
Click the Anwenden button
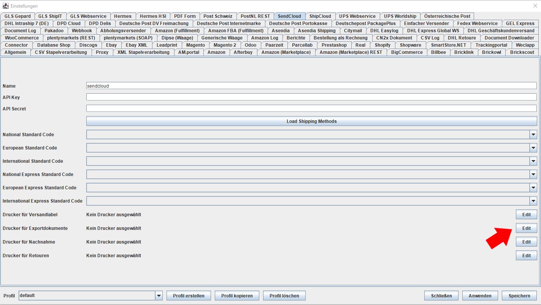480,296
